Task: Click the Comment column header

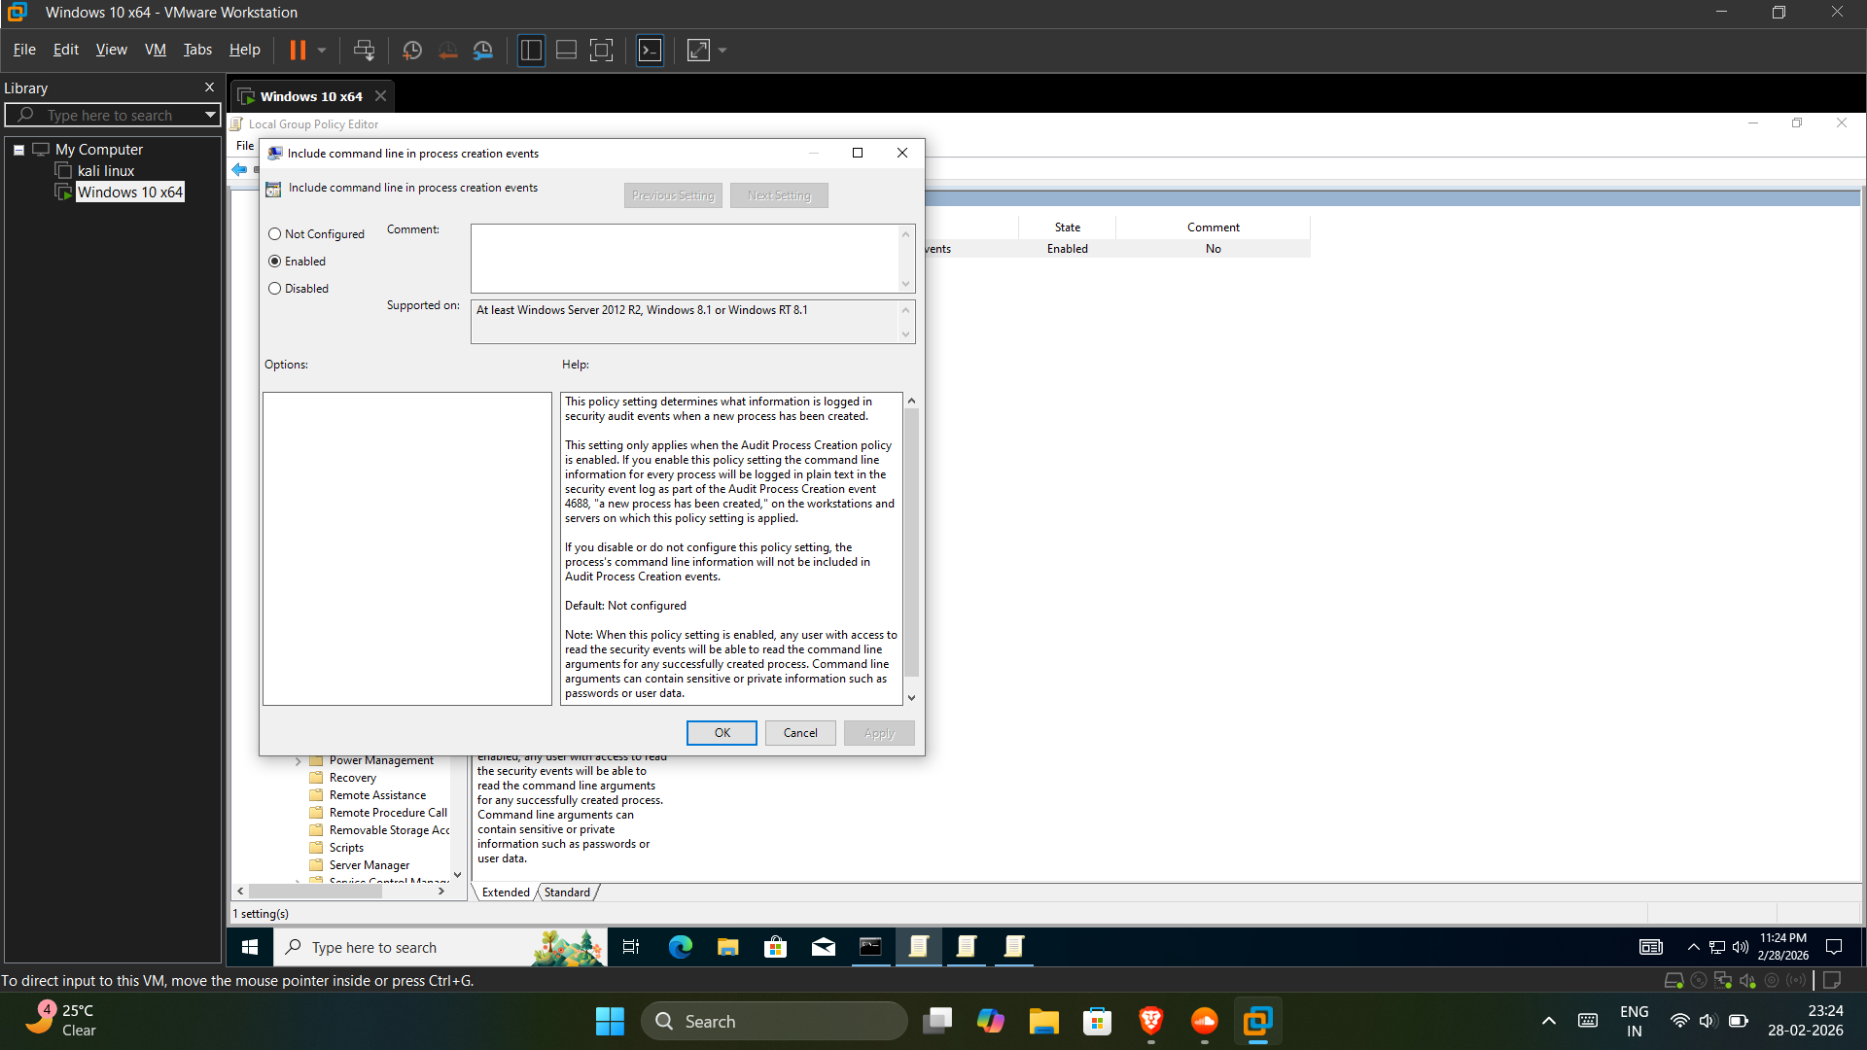Action: (x=1214, y=227)
